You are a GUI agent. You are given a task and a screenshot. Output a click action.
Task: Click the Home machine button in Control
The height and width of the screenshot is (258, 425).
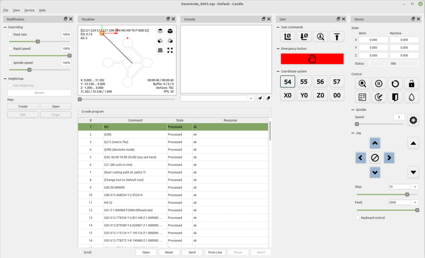(x=362, y=83)
